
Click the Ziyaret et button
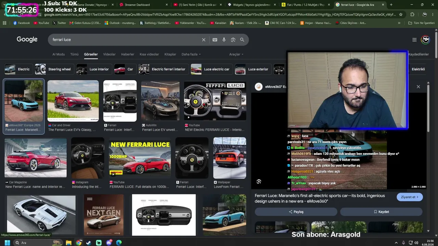tap(410, 197)
